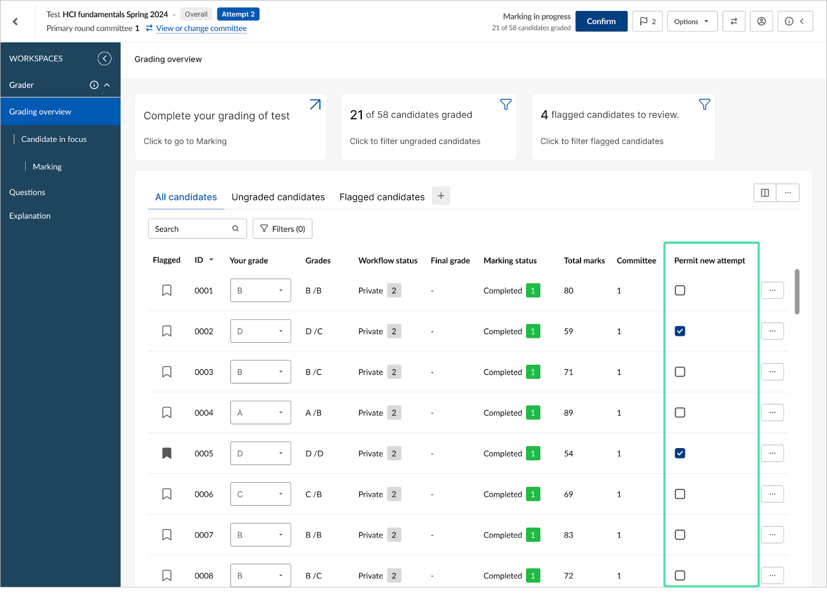Click the filter funnel on the flagged candidates card

(704, 104)
